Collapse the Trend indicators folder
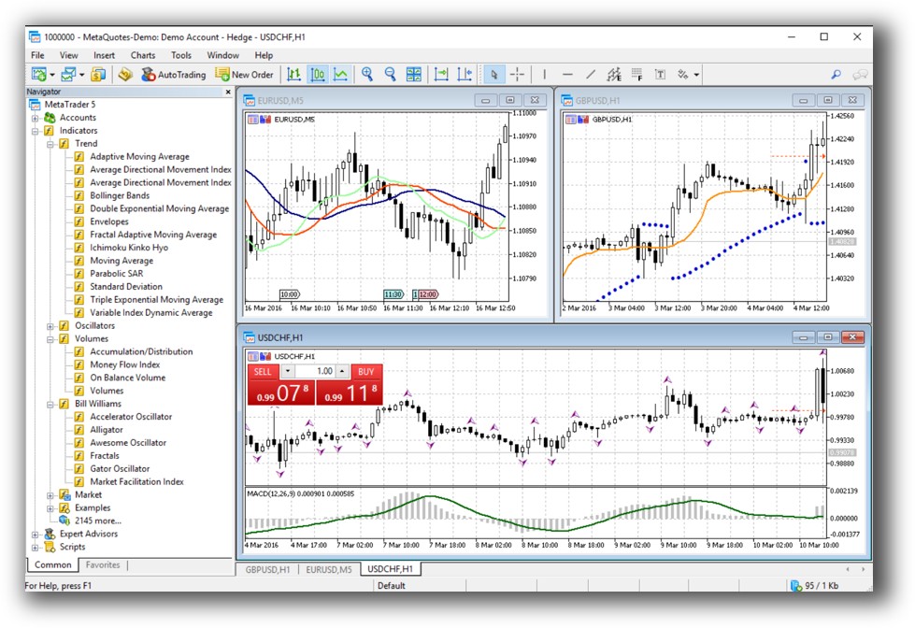Image resolution: width=915 pixels, height=628 pixels. point(50,144)
